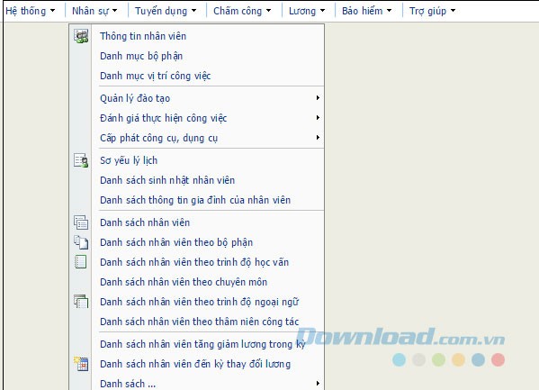Select Danh sách nhân viên theo trình độ ngoại ngữ

(199, 302)
